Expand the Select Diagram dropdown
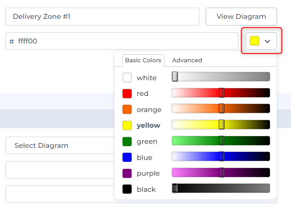This screenshot has width=291, height=207. point(58,146)
